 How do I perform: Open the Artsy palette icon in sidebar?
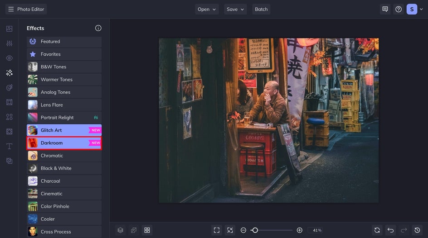point(9,87)
